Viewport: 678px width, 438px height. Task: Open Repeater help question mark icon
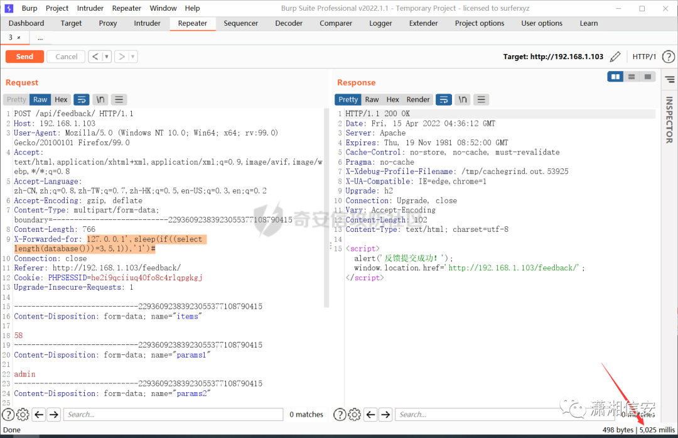point(668,57)
